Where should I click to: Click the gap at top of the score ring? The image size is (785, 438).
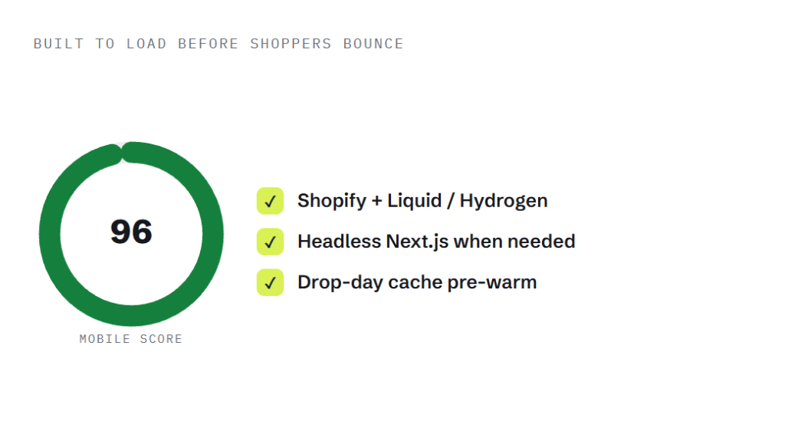click(x=122, y=152)
